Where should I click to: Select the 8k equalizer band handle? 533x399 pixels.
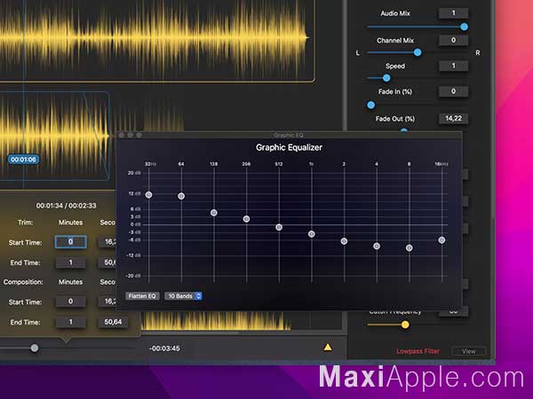(410, 248)
